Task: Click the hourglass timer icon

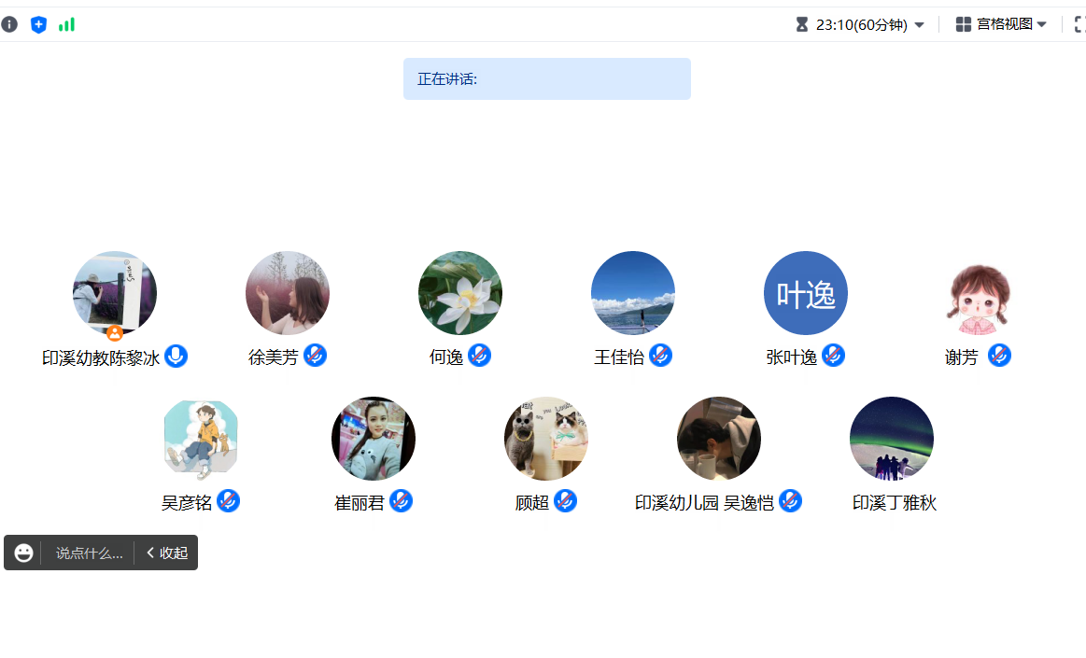Action: 802,25
